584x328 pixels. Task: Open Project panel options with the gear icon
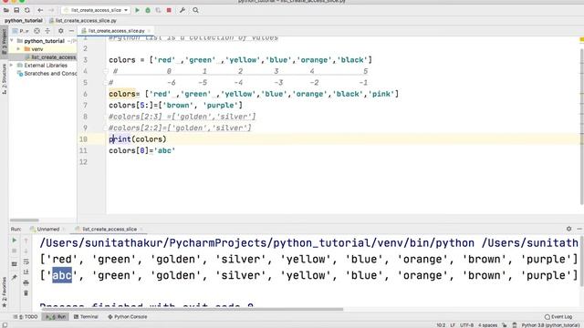pos(61,31)
